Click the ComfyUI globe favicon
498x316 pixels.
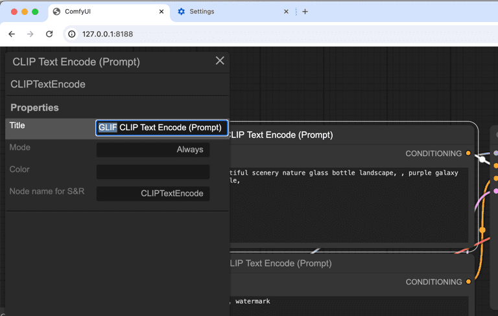click(x=56, y=12)
